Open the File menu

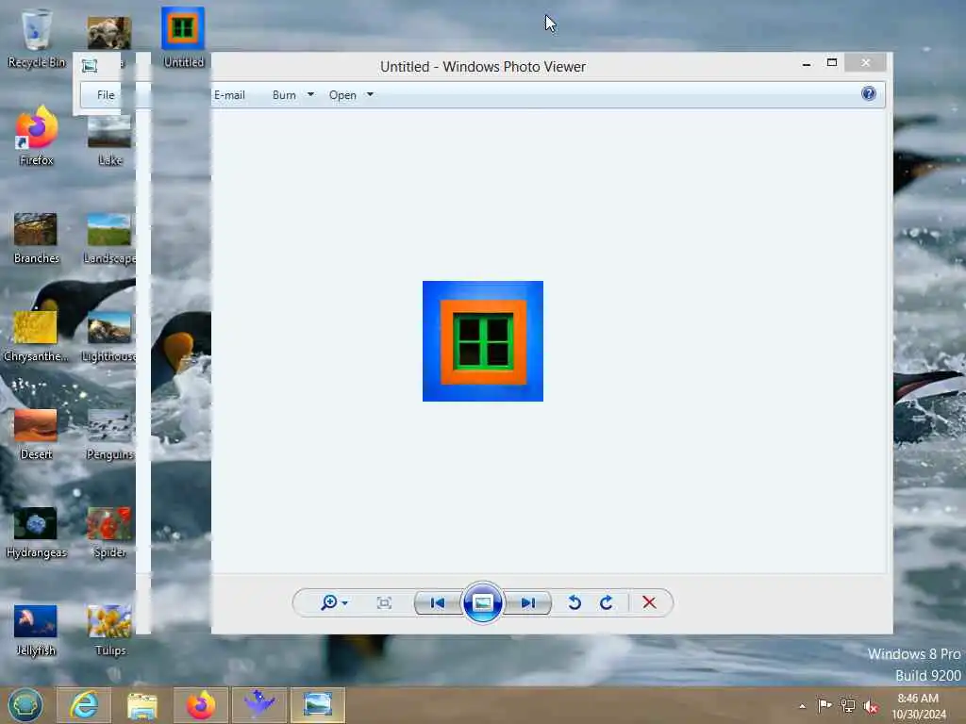click(x=106, y=95)
